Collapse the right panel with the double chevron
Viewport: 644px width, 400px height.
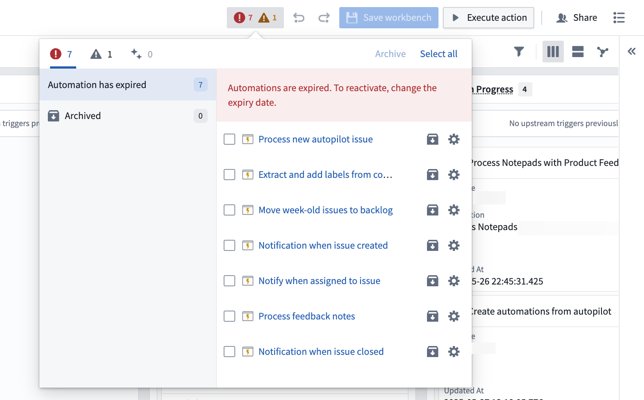coord(631,51)
